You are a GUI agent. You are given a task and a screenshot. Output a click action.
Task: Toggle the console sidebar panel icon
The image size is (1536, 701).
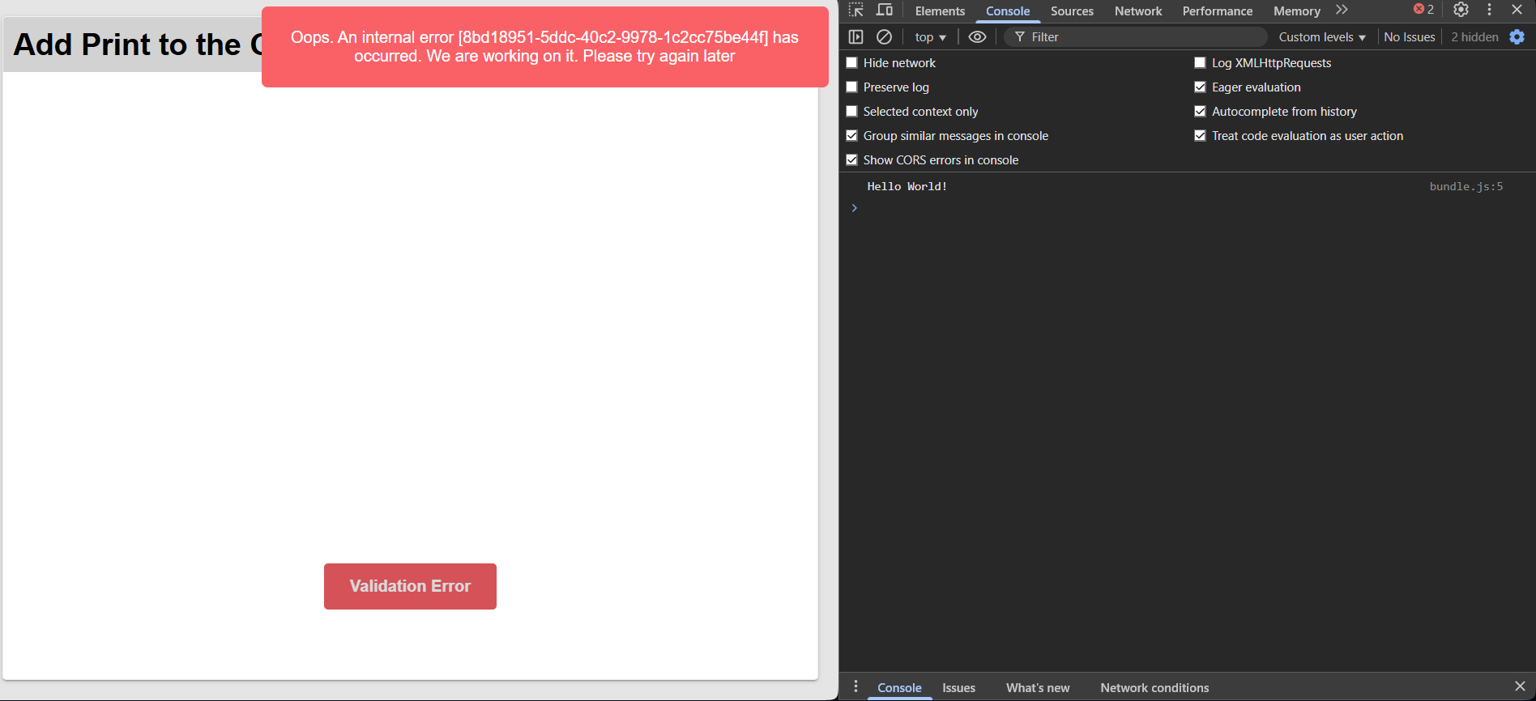(856, 37)
